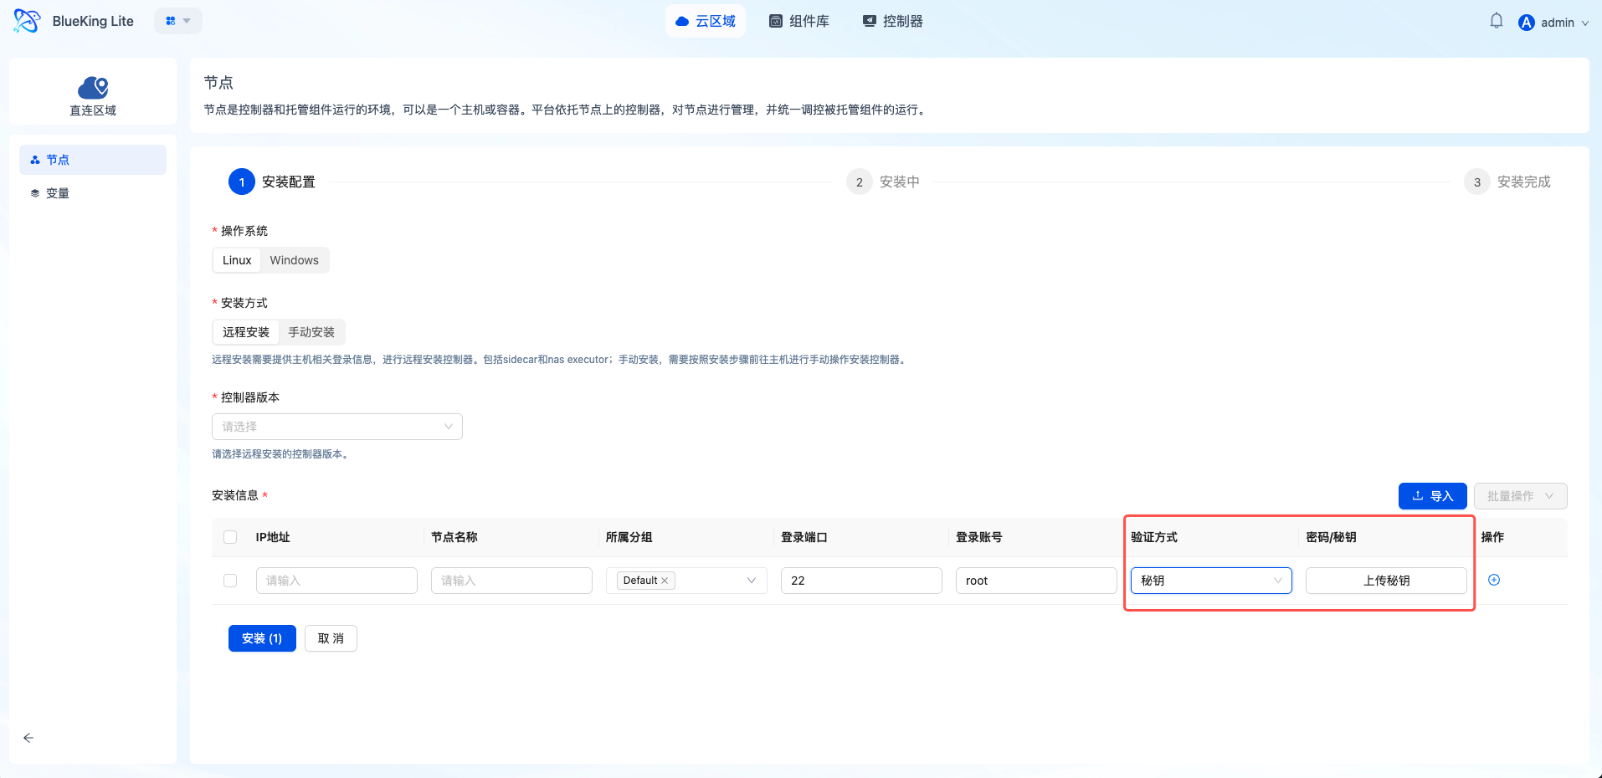This screenshot has height=778, width=1602.
Task: Click the 导入 import button
Action: click(1432, 496)
